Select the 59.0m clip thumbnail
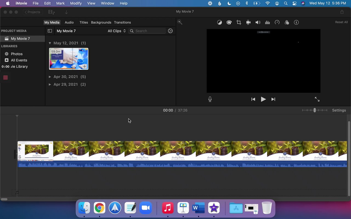Viewport: 351px width, 219px height. point(69,59)
